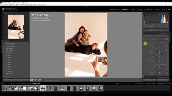This screenshot has width=172, height=96.
Task: Filter by red color label
Action: tap(146, 83)
